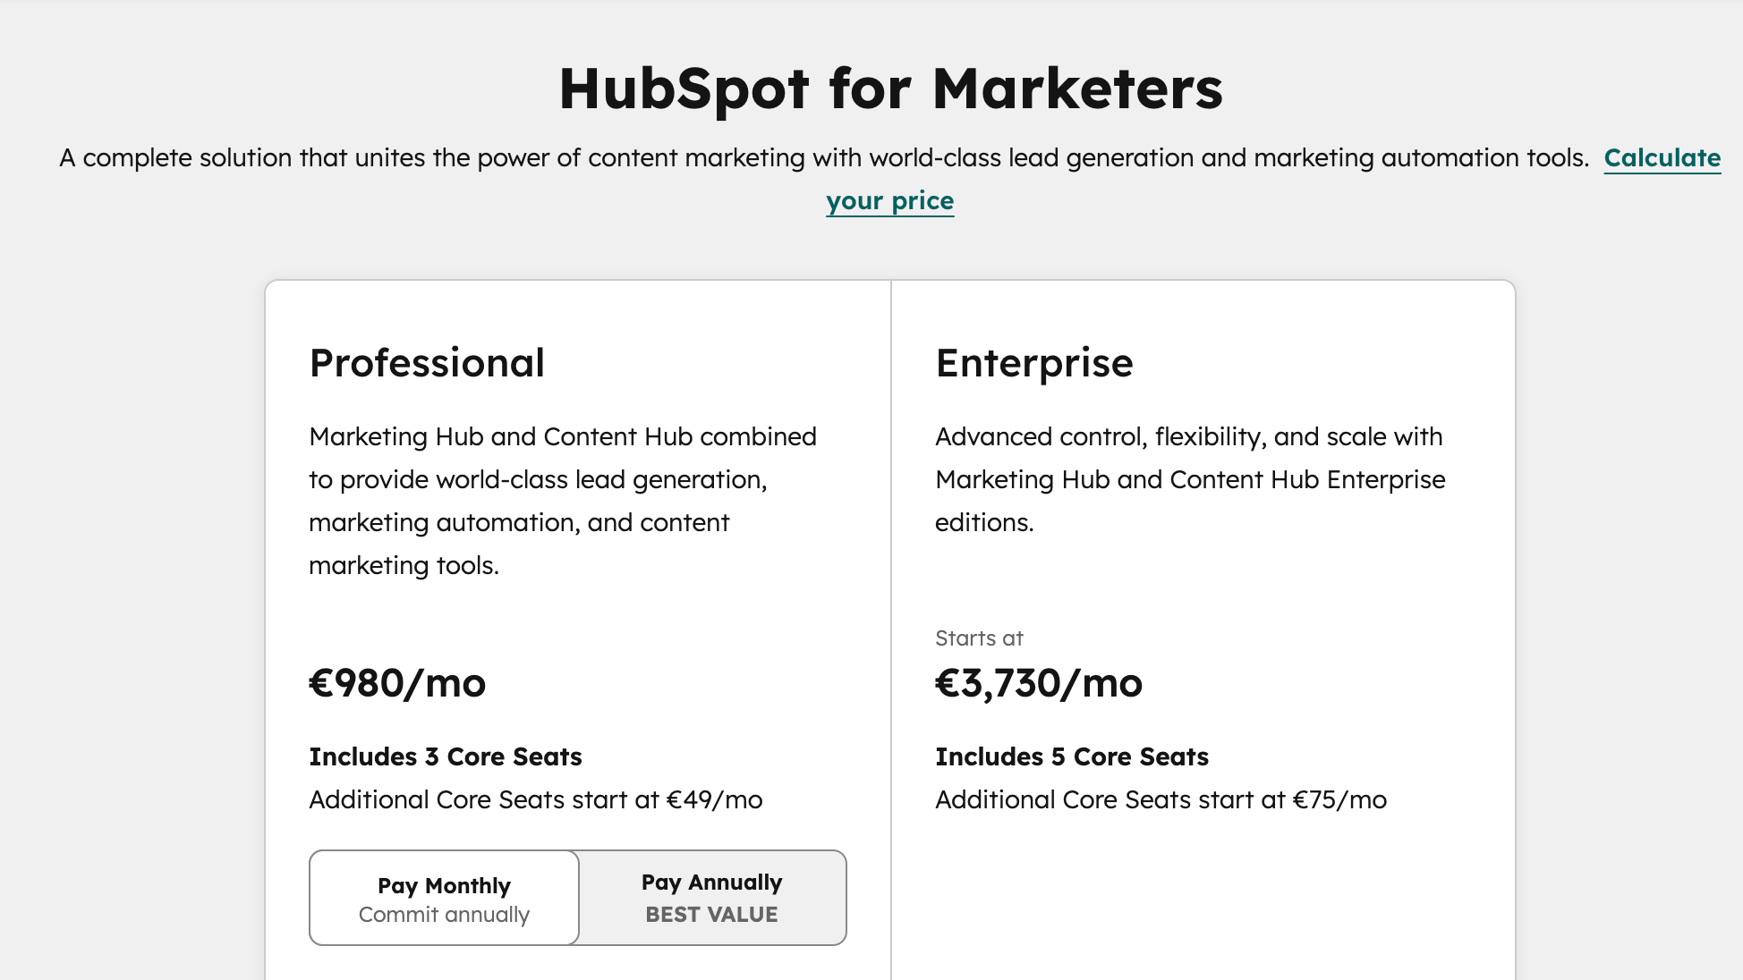Image resolution: width=1743 pixels, height=980 pixels.
Task: Click the "Commit annually" subtext
Action: pyautogui.click(x=443, y=914)
